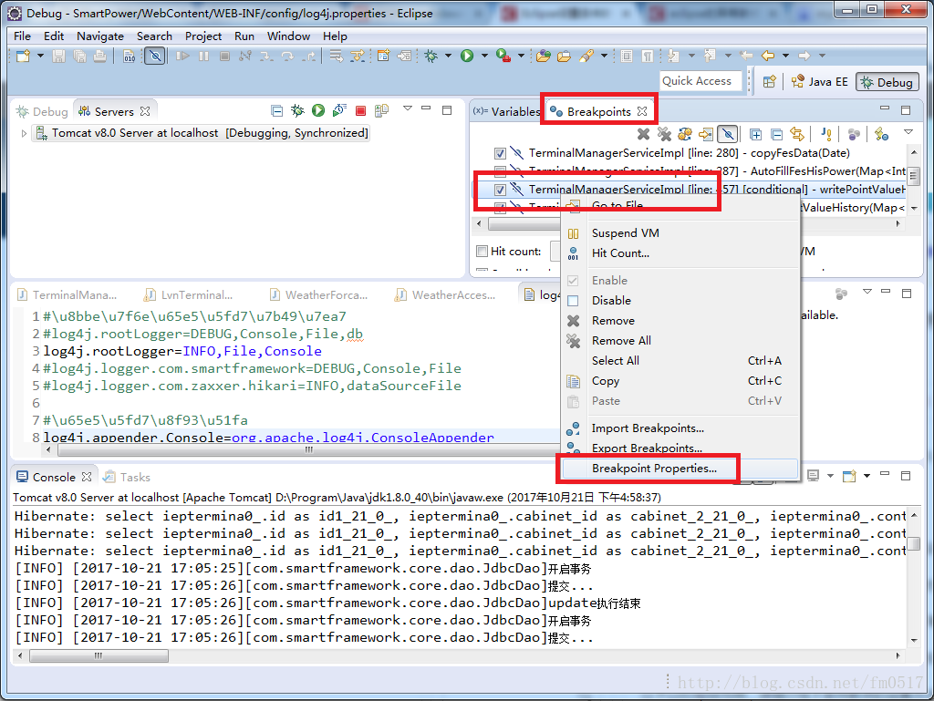
Task: Start server in debug mode from Servers view
Action: 297,110
